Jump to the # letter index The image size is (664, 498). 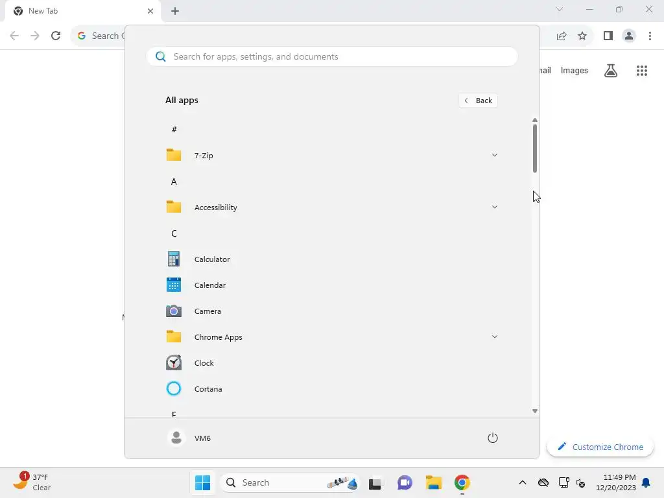click(174, 130)
